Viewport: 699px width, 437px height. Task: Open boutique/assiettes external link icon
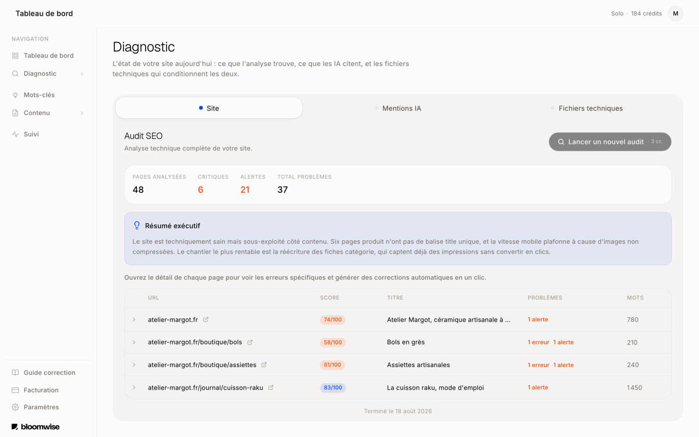click(264, 365)
